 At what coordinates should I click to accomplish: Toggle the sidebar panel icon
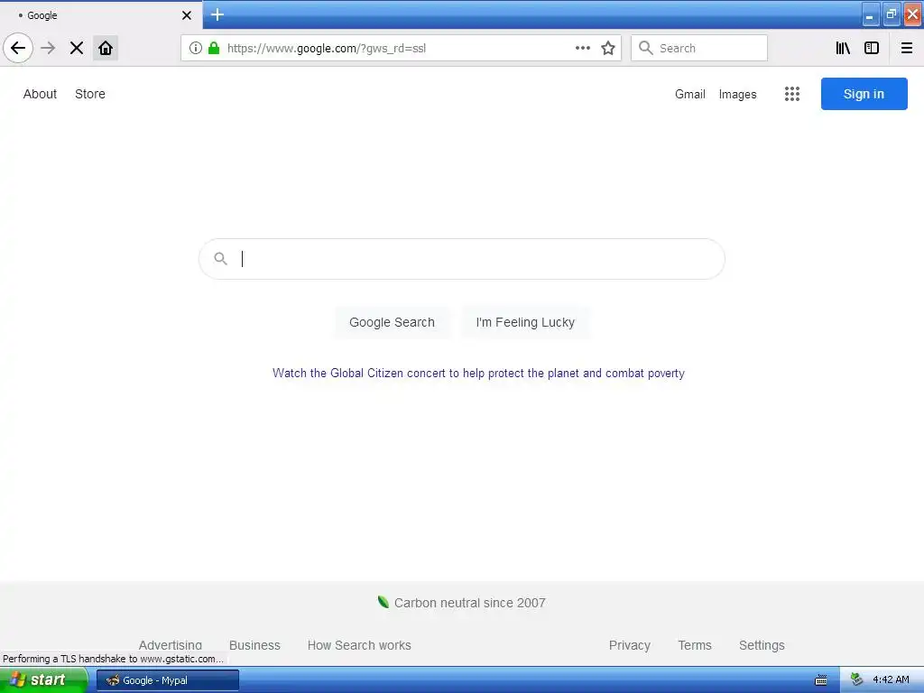[x=872, y=48]
